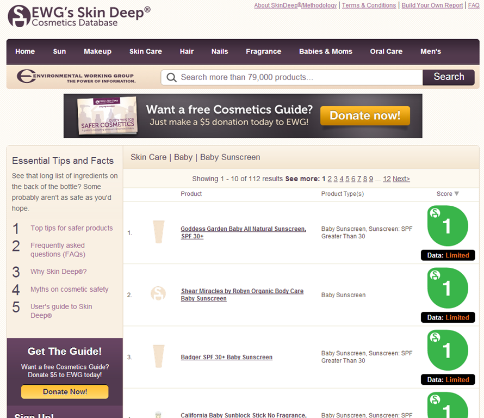Open California Baby Sunblock Stick link

[244, 415]
